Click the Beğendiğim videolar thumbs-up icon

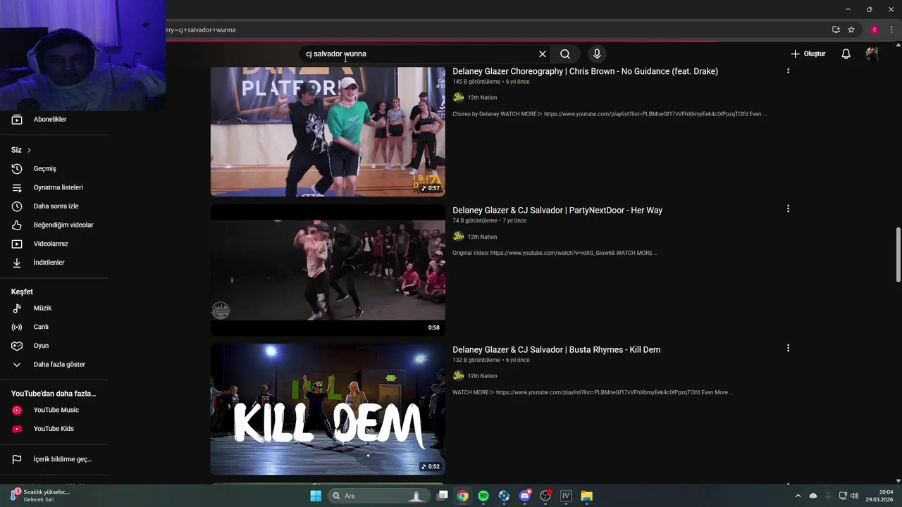(17, 225)
